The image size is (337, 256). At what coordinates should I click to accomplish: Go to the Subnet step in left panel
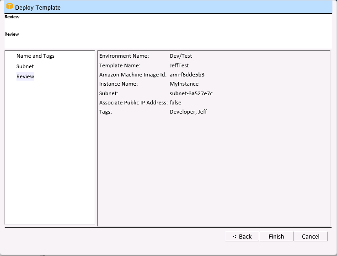[25, 66]
